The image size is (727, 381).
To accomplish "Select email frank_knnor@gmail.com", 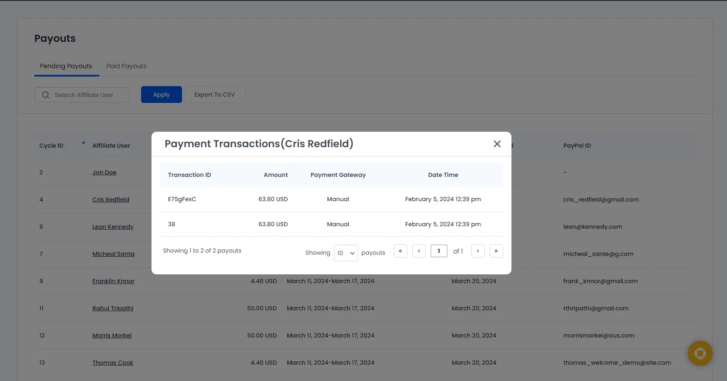I will pos(601,281).
